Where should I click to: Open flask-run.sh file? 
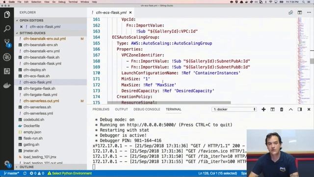pos(33,138)
